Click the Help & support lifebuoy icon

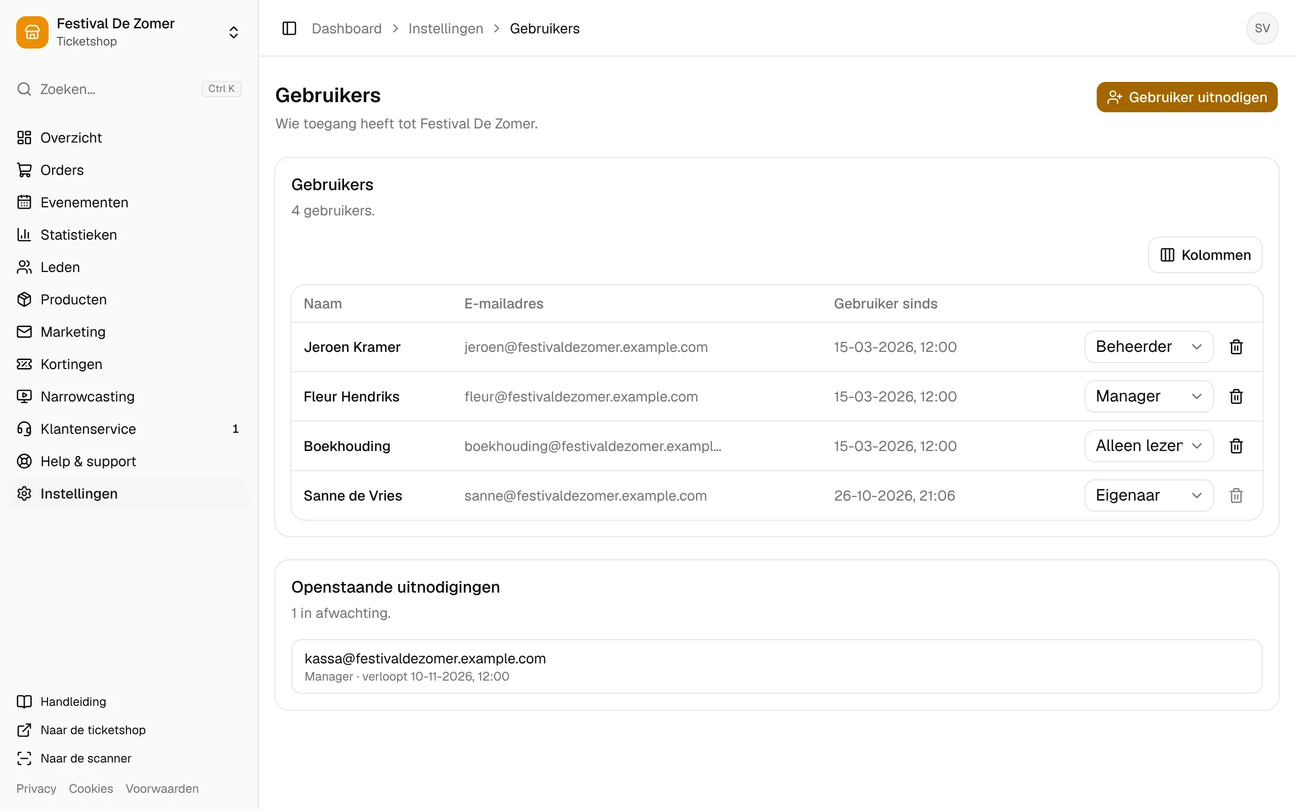24,461
